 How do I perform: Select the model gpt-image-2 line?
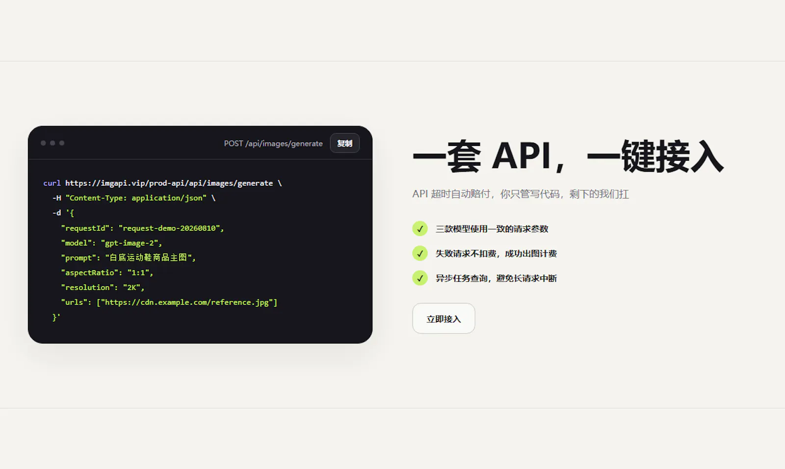pos(111,243)
